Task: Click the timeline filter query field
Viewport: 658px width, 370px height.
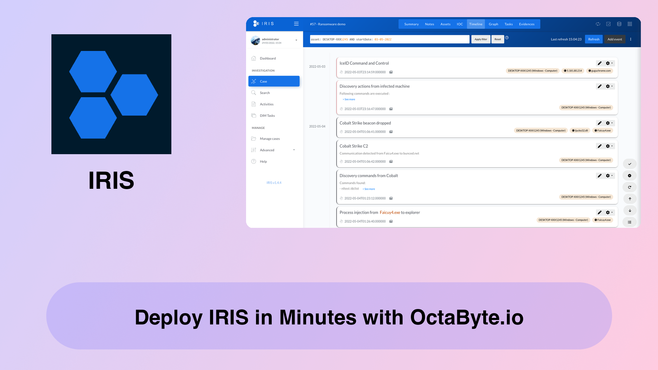Action: [x=390, y=39]
